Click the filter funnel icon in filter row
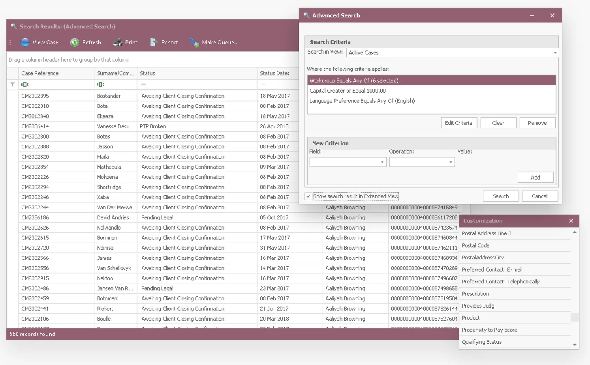 pos(13,84)
